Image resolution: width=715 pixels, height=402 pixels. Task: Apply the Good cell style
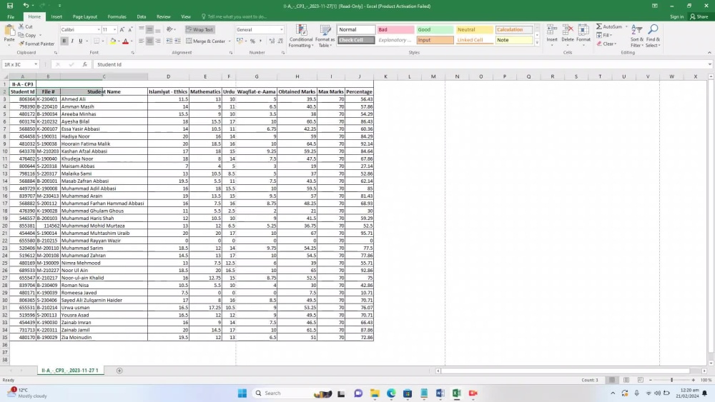435,29
